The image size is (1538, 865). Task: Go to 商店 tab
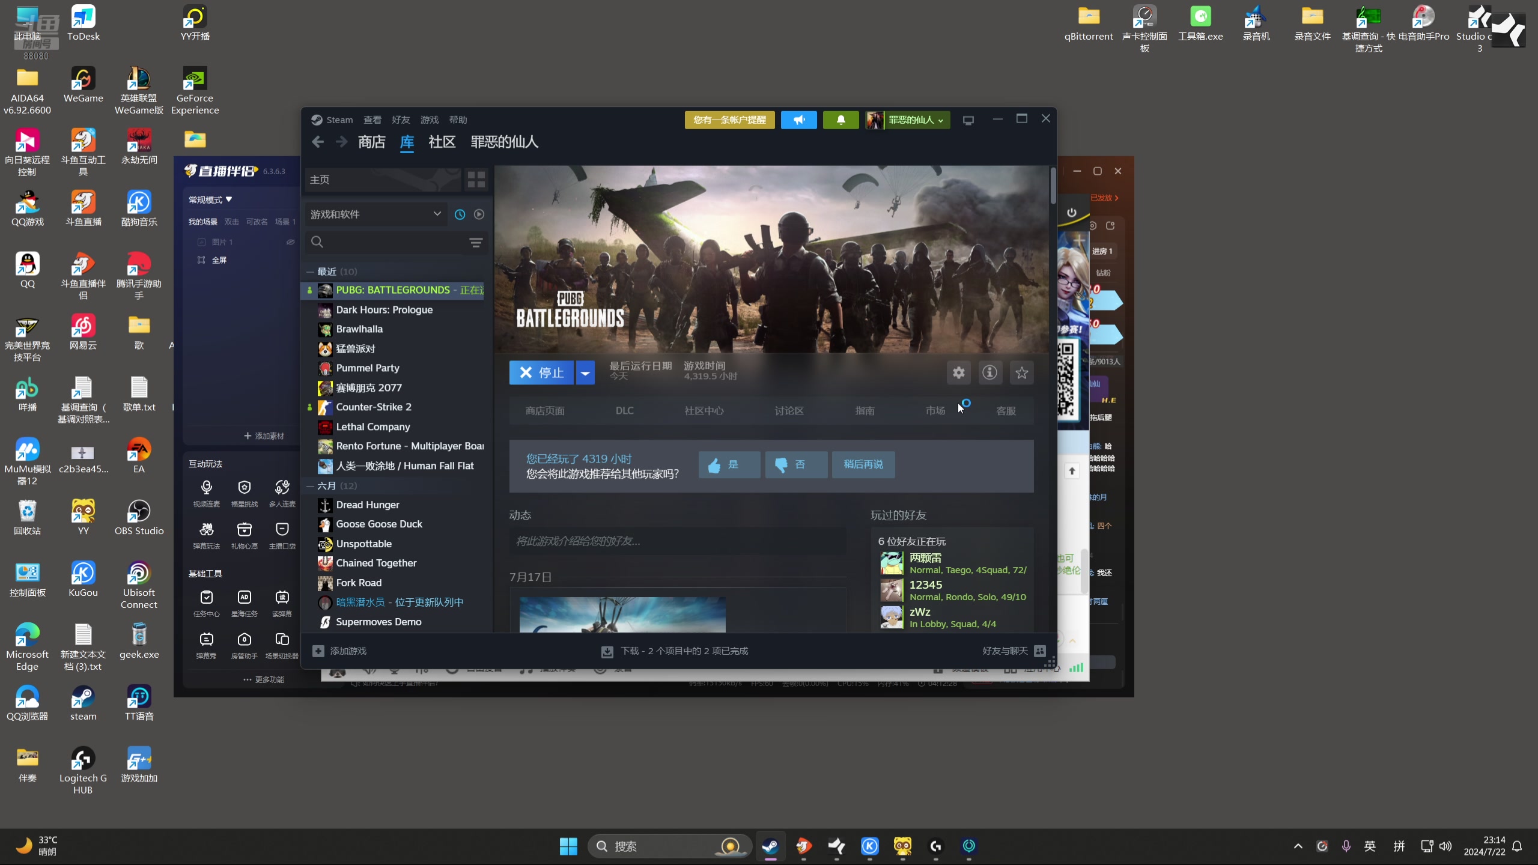[371, 142]
